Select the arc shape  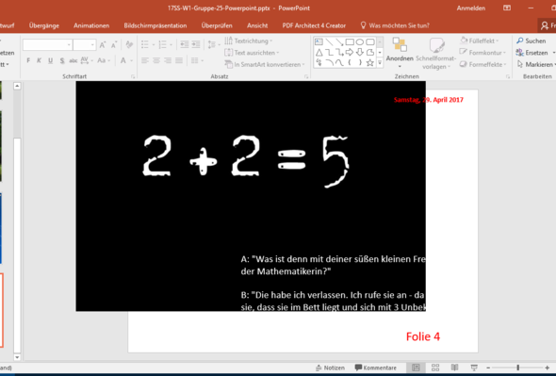330,63
